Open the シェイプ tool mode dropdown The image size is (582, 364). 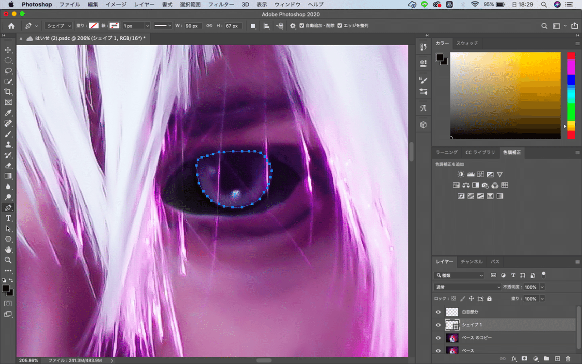pyautogui.click(x=59, y=26)
